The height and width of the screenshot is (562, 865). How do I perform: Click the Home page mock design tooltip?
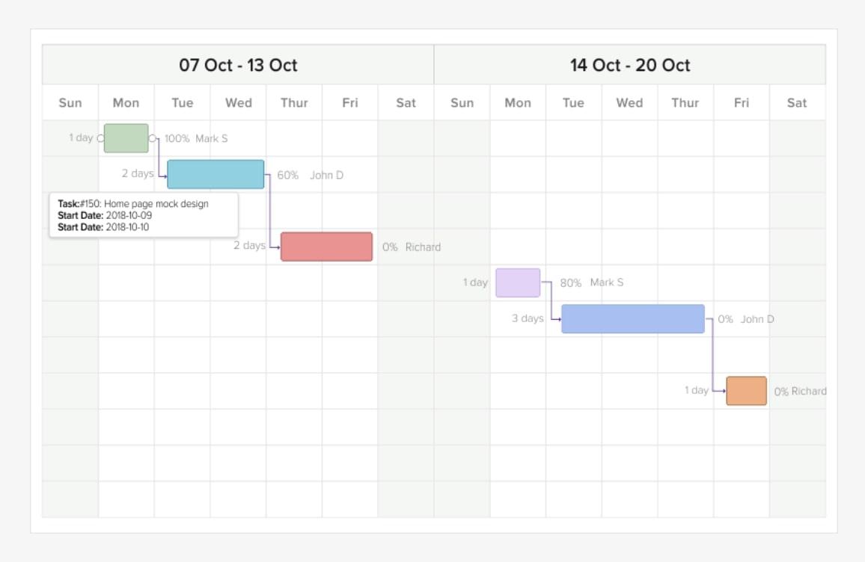pyautogui.click(x=144, y=215)
